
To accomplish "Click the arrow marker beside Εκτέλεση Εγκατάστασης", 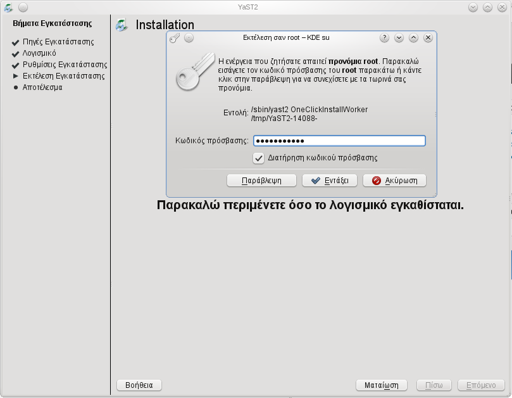I will click(x=15, y=76).
